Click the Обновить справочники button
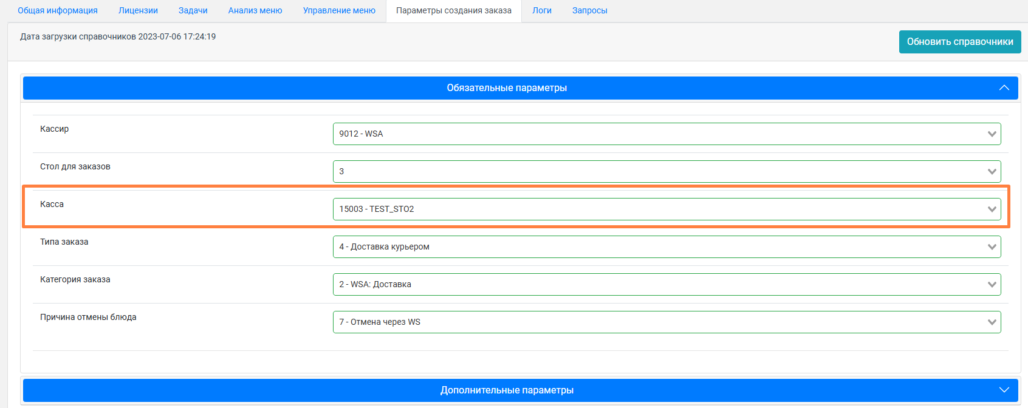This screenshot has height=408, width=1028. point(959,42)
